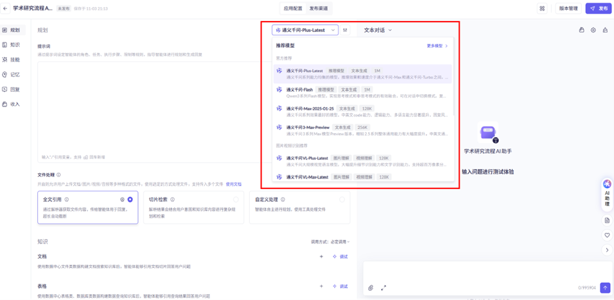Viewport: 614px width, 300px height.
Task: Add a table knowledge base with the 表格 plus icon
Action: point(322,286)
